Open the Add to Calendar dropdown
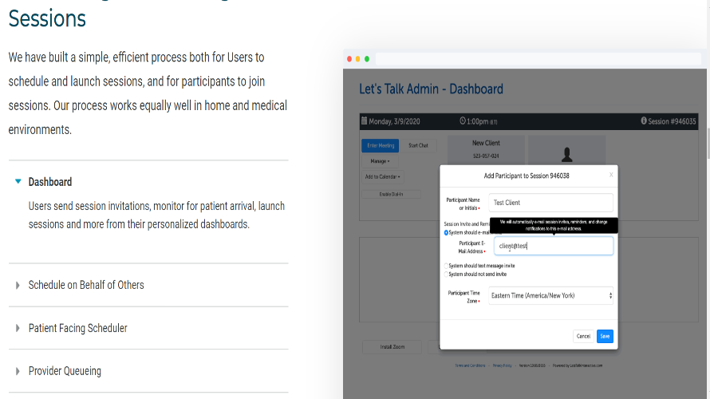Screen dimensions: 710x399 coord(383,176)
